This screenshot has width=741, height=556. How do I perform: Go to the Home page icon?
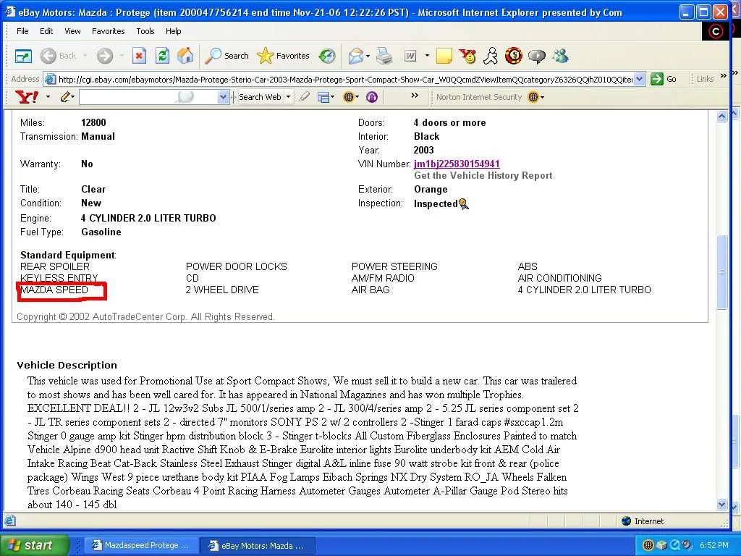(x=185, y=56)
